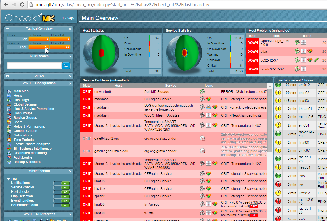Click reschedule icon for OpenManage_UM-2.0.0 host
This screenshot has width=327, height=221.
tap(297, 43)
